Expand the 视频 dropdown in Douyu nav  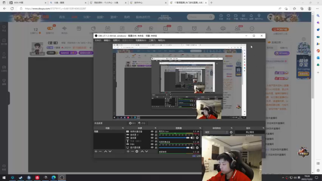100,17
